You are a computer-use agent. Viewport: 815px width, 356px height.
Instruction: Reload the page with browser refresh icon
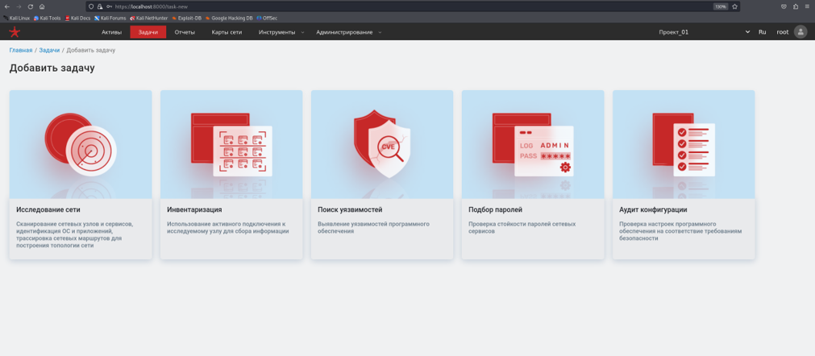31,6
